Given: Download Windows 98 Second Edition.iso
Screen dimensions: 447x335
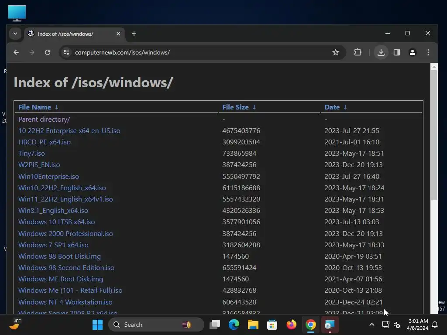Looking at the screenshot, I should pos(66,268).
